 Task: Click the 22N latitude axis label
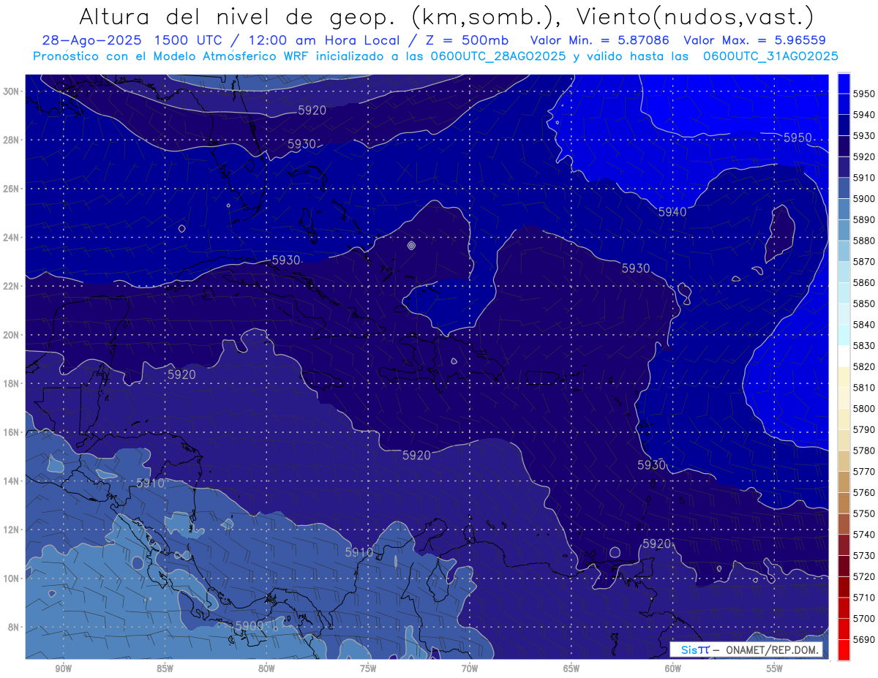click(12, 286)
